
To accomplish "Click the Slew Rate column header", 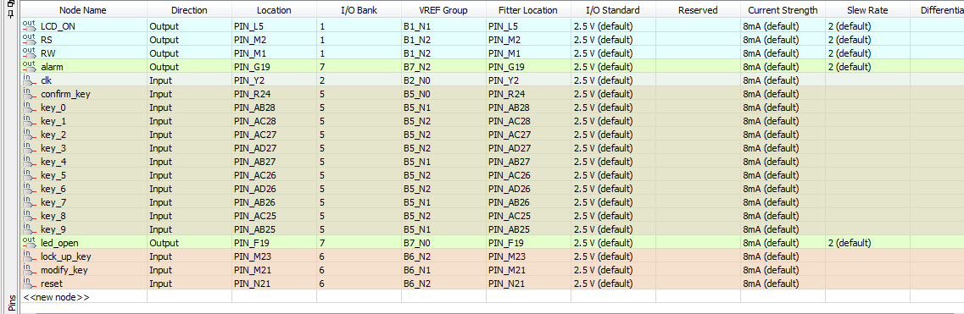I will point(868,10).
